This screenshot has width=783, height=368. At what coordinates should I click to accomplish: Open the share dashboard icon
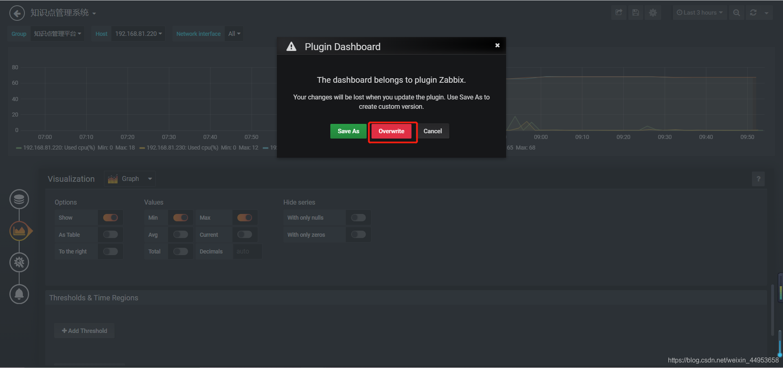pos(619,13)
